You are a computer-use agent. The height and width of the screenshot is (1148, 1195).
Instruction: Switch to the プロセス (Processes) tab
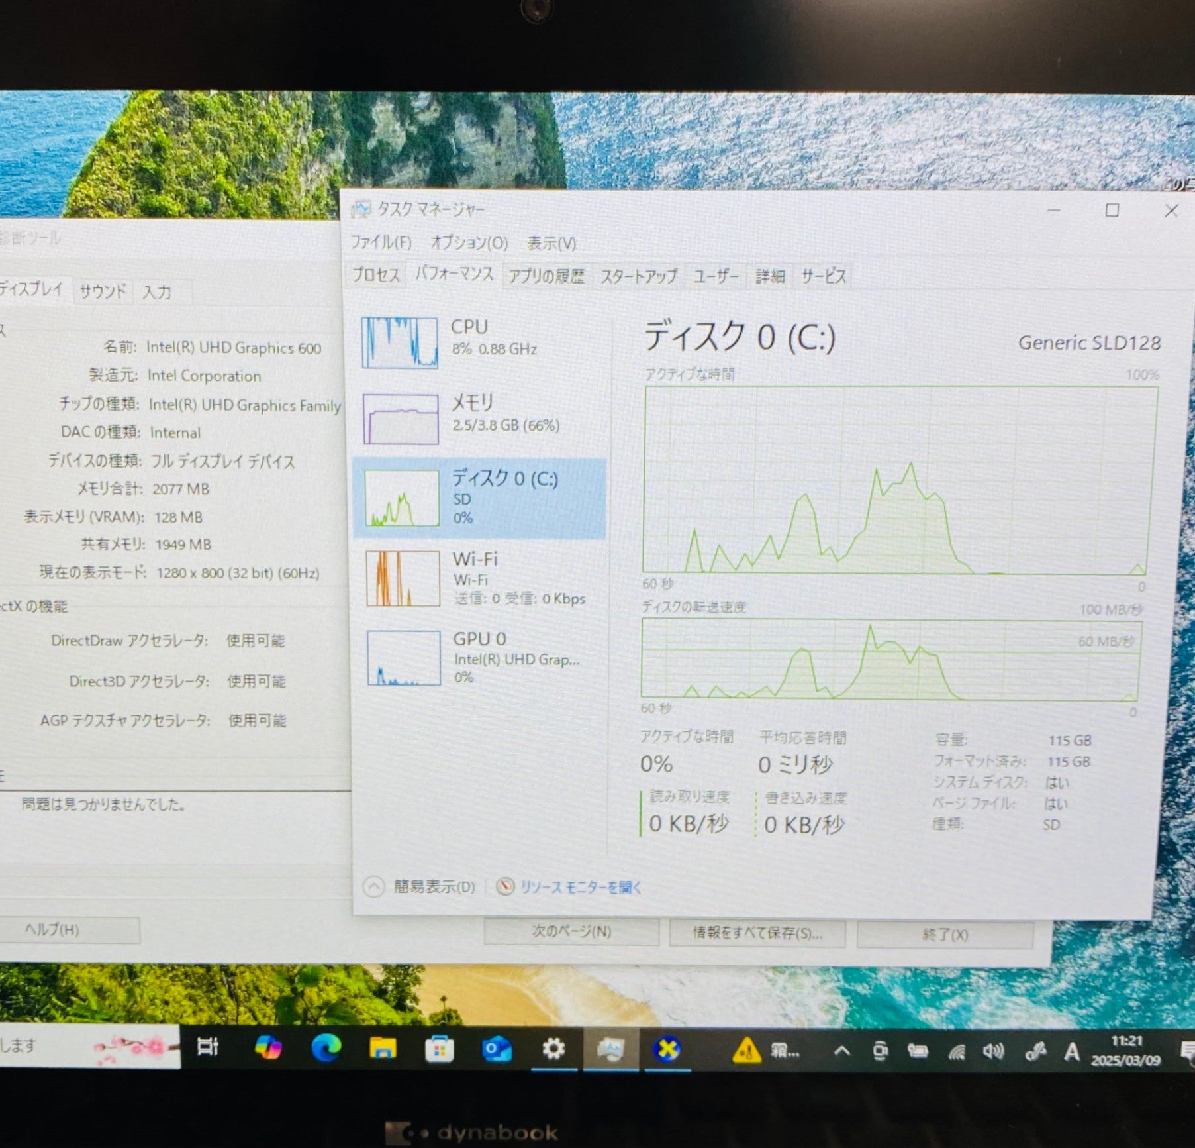pos(375,275)
